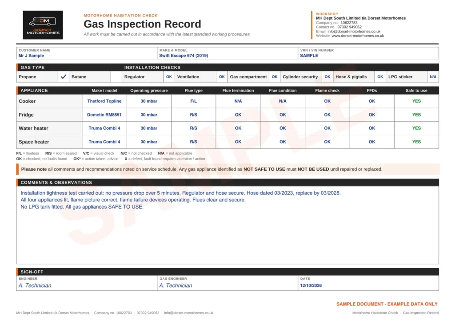Click the 'R/S = room sealed' legend entry
This screenshot has width=455, height=322.
pyautogui.click(x=61, y=153)
